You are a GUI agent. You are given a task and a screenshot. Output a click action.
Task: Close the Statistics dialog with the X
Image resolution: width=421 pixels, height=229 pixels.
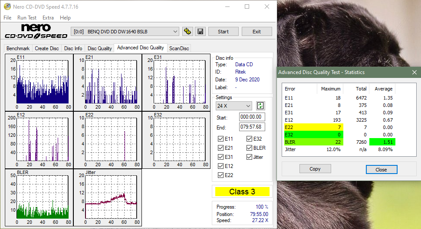point(414,72)
